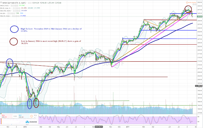203x128 pixels.
Task: Collapse the chart legend with the top-left box icon
Action: (1, 2)
